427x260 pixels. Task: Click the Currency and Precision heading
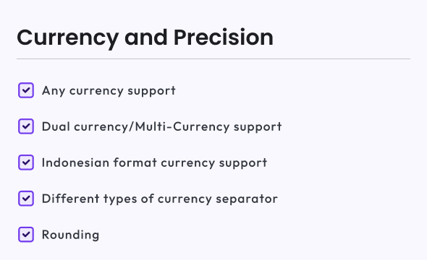point(145,38)
